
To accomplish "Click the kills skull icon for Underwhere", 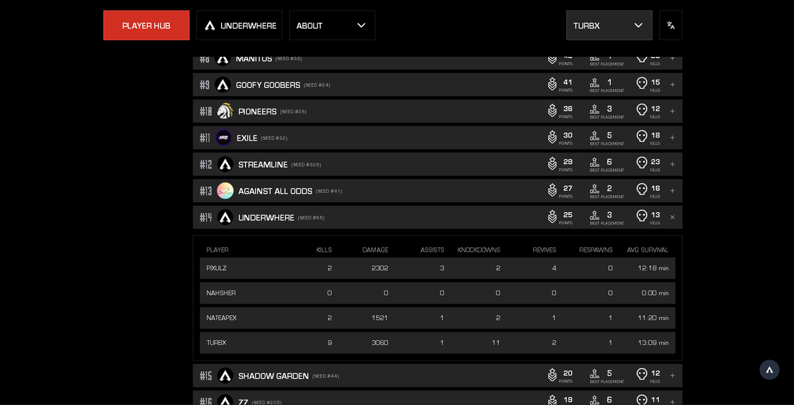I will pos(642,215).
